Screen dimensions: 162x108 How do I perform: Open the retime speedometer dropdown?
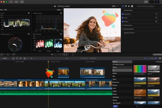(14, 55)
